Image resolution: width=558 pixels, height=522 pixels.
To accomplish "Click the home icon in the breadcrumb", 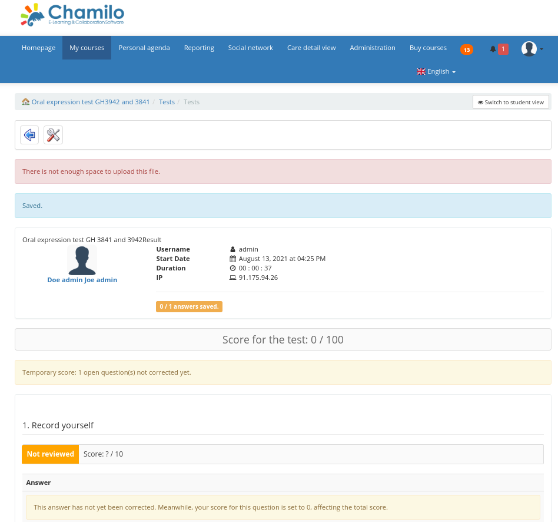I will point(25,101).
